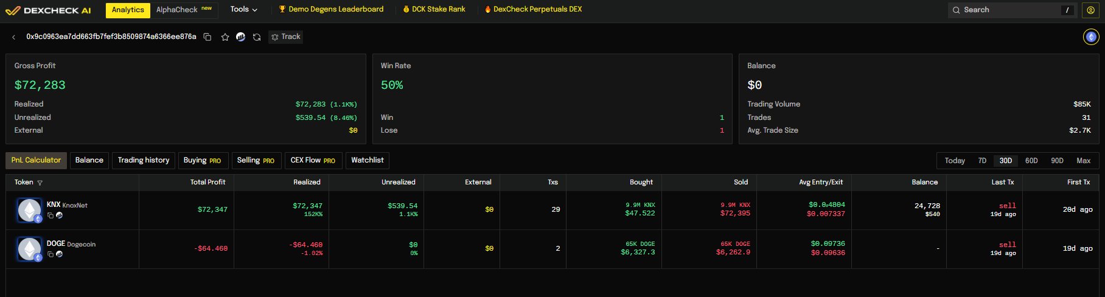Click the Total Profit column header

click(x=207, y=183)
